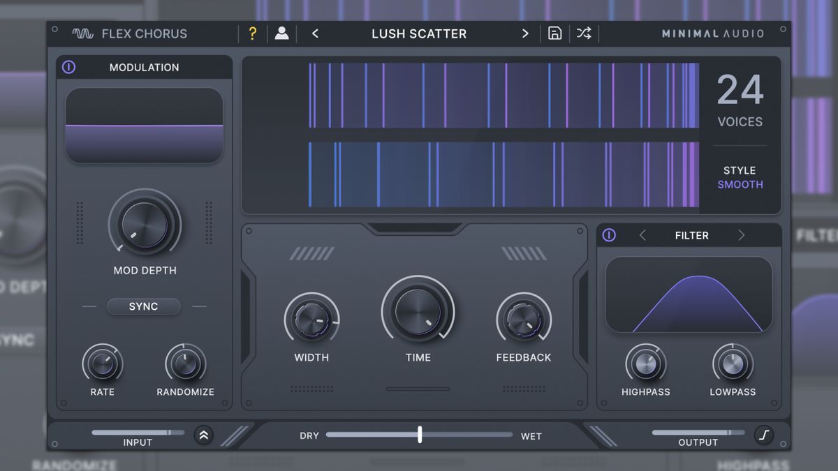Go to the next preset with right arrow

click(x=525, y=33)
